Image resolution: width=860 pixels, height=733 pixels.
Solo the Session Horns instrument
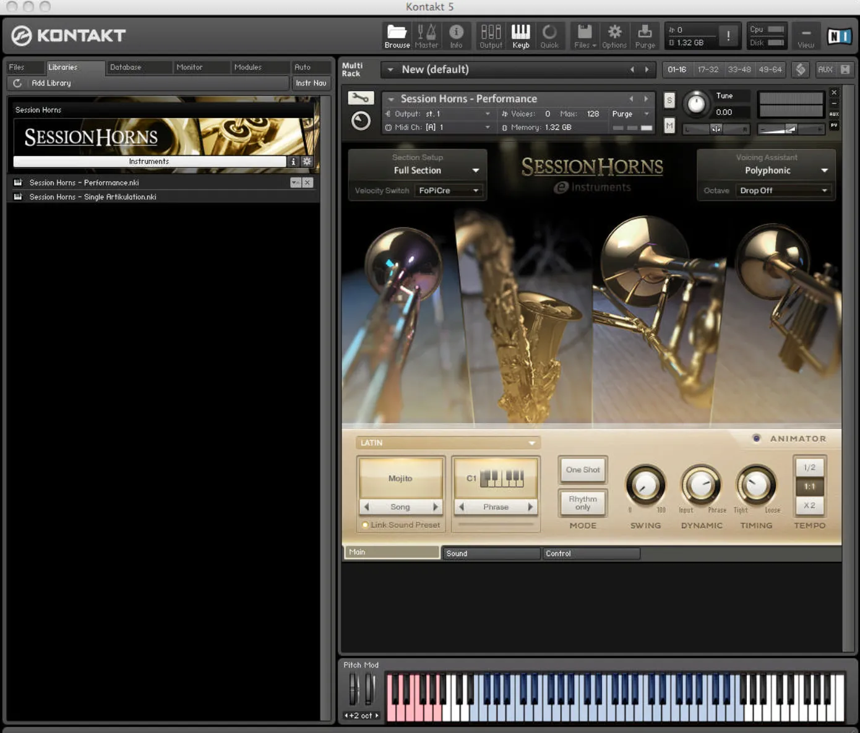click(669, 100)
